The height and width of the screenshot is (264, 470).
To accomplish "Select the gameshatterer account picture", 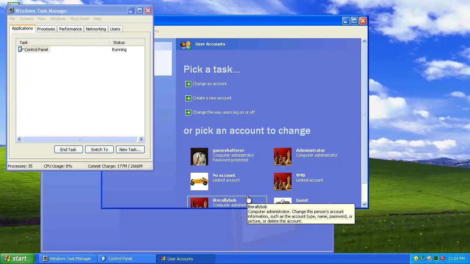I will (199, 157).
